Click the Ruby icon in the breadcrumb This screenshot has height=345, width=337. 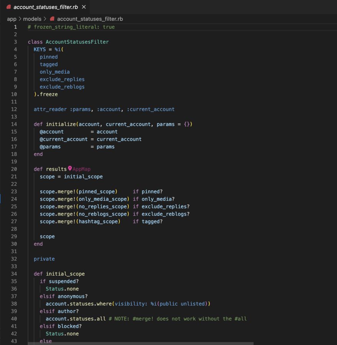point(52,19)
